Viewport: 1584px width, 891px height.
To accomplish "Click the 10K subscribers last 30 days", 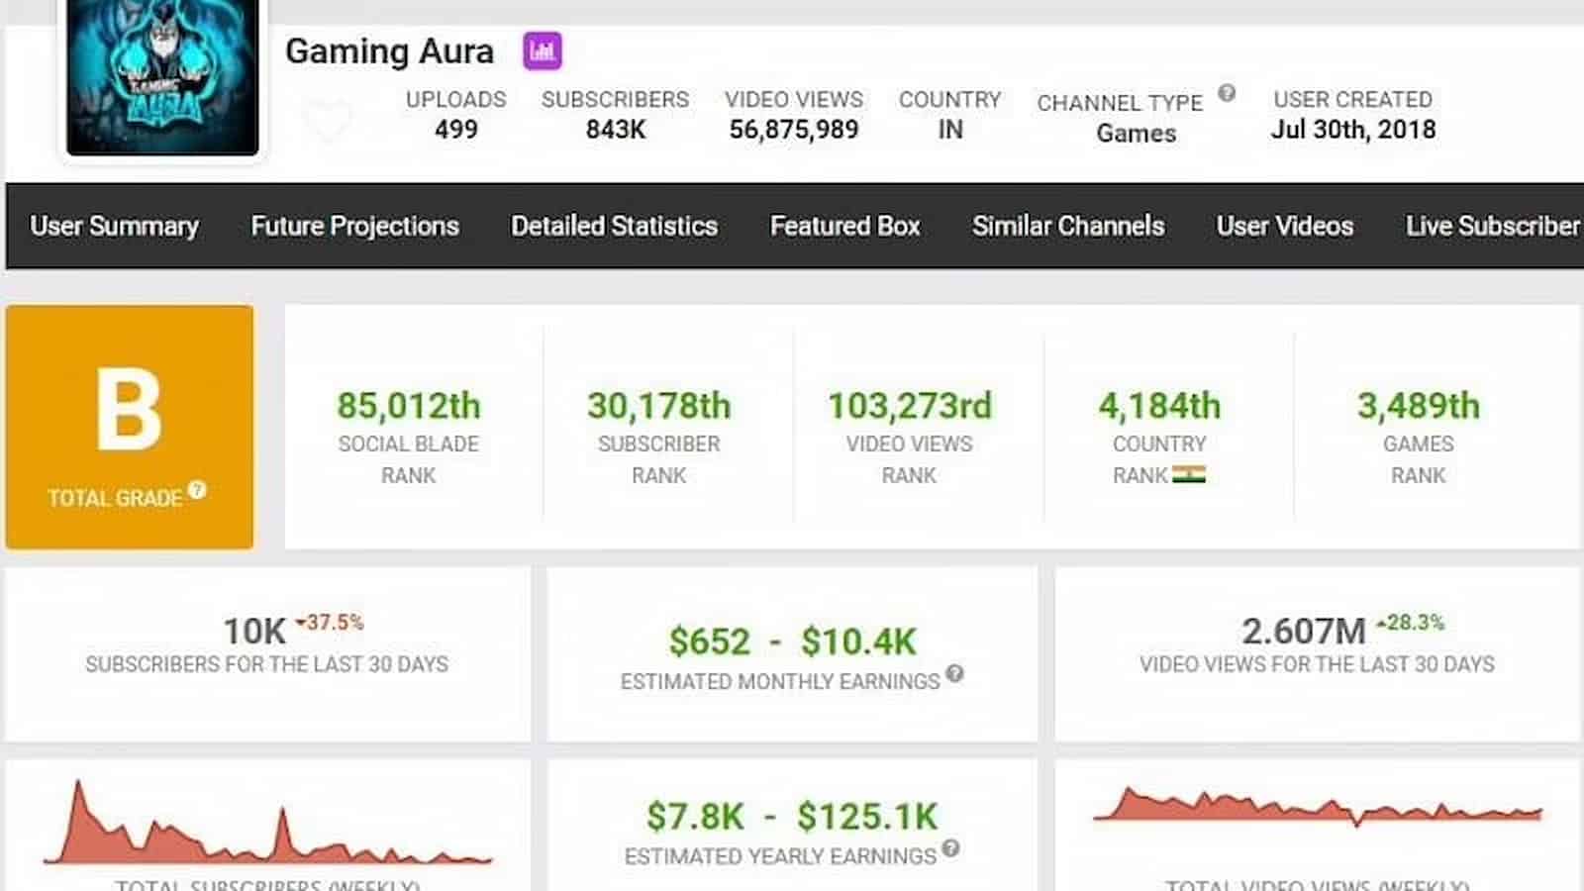I will (x=254, y=632).
